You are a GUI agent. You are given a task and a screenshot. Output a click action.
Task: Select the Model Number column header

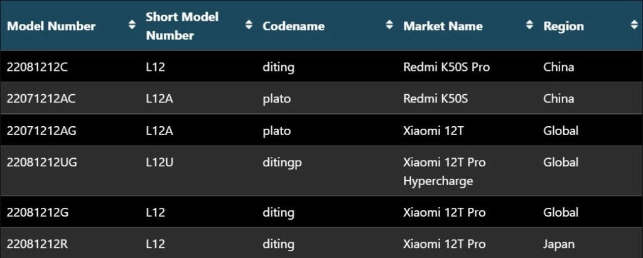click(51, 26)
